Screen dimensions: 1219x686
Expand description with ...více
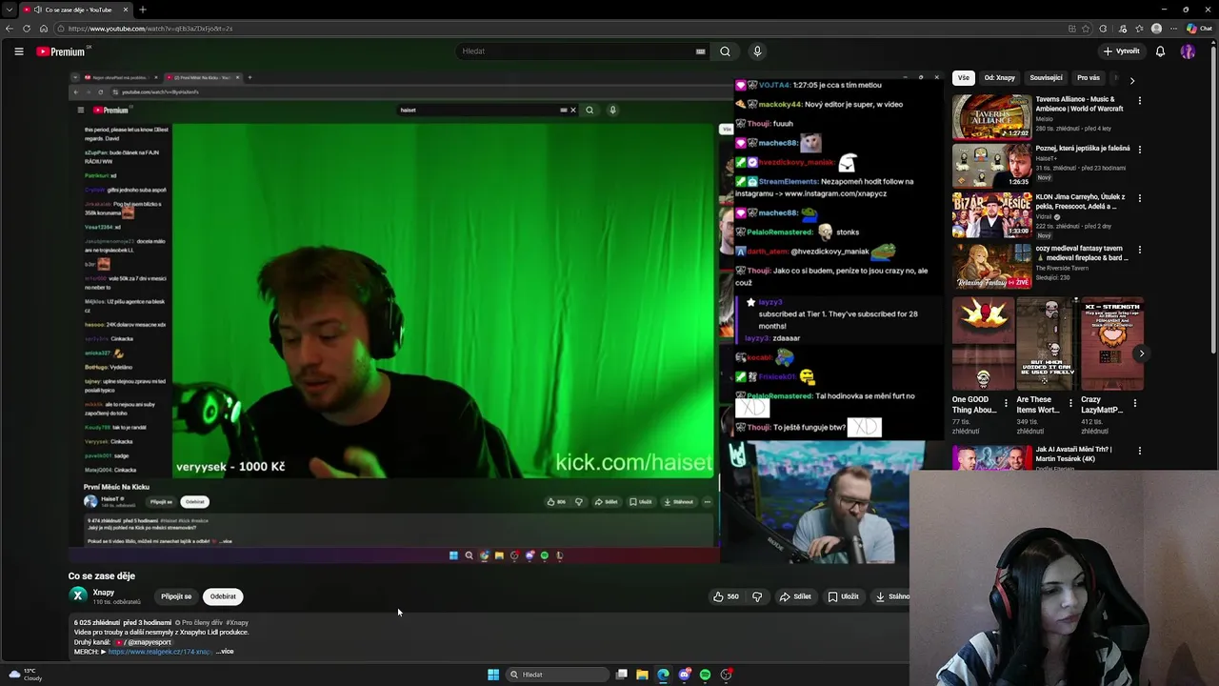225,652
